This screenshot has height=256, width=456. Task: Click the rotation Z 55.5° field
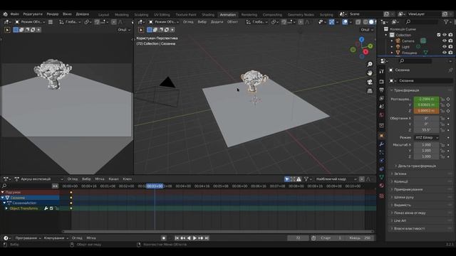(x=426, y=130)
